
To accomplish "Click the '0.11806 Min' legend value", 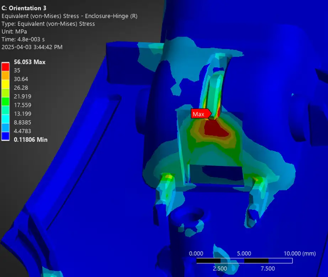I will [31, 140].
